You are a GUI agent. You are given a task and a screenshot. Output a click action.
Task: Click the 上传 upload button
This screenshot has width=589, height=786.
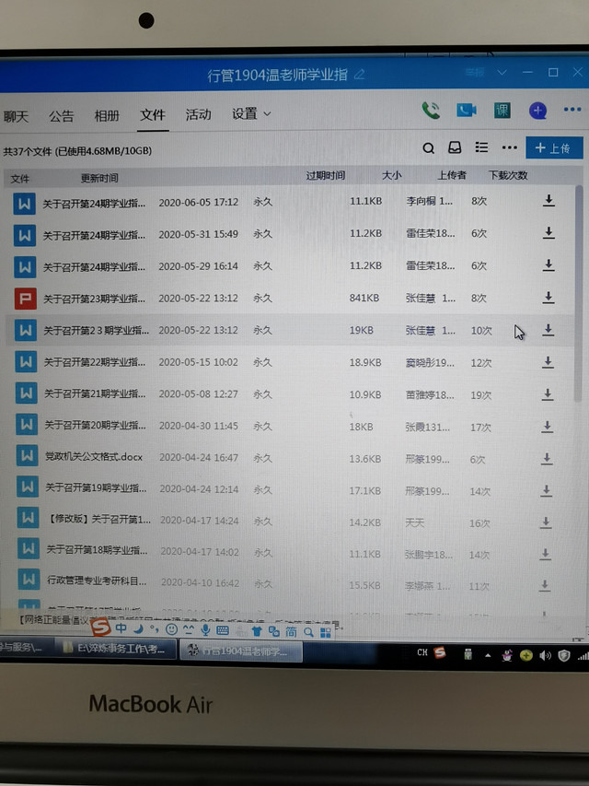coord(553,147)
